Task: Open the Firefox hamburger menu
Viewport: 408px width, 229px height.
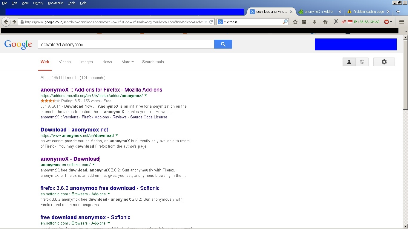Action: pyautogui.click(x=401, y=22)
